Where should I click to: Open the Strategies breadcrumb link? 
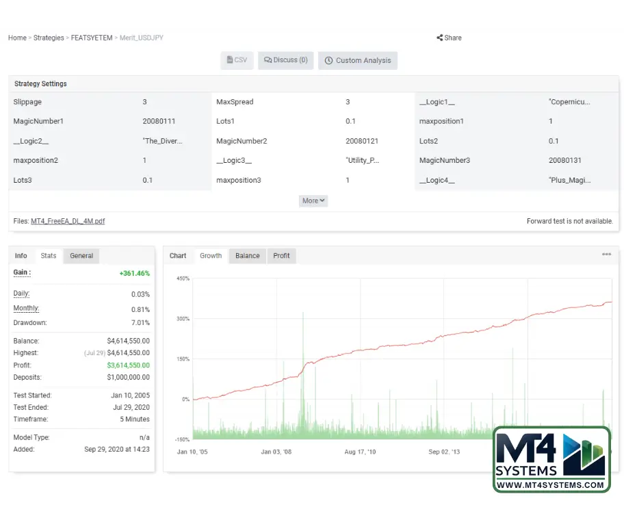click(x=49, y=38)
